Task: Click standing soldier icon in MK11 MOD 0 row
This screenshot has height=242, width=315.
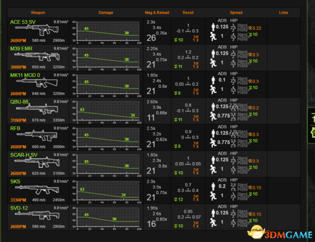Action: point(213,80)
